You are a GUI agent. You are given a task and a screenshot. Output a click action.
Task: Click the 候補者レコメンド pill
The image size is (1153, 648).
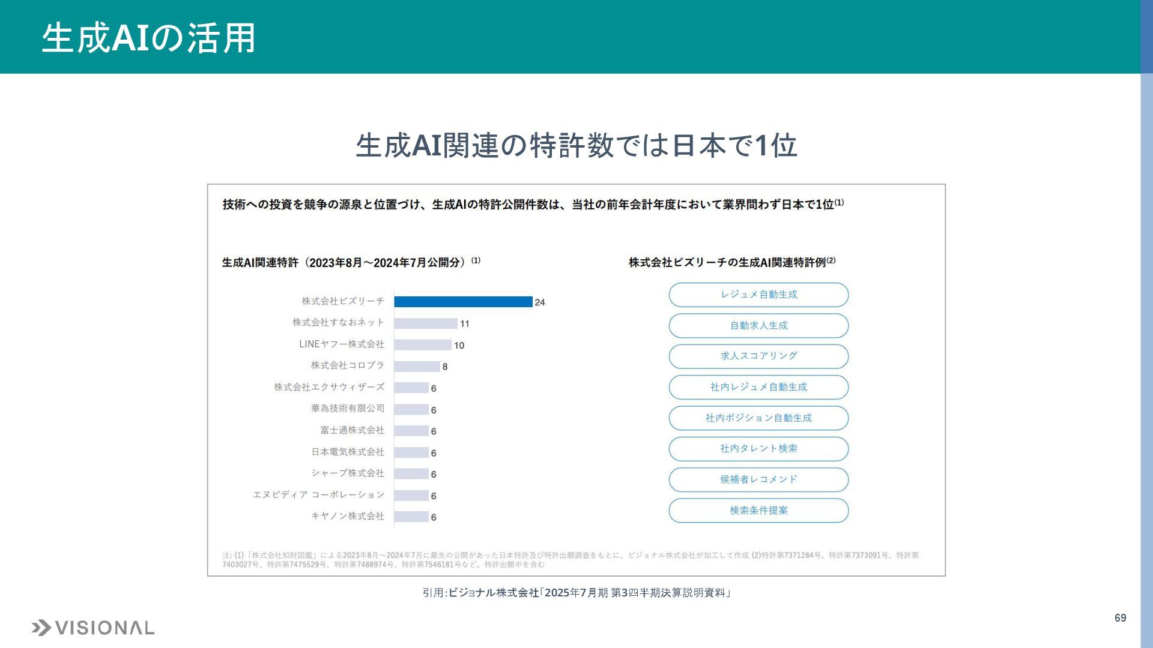pos(758,479)
